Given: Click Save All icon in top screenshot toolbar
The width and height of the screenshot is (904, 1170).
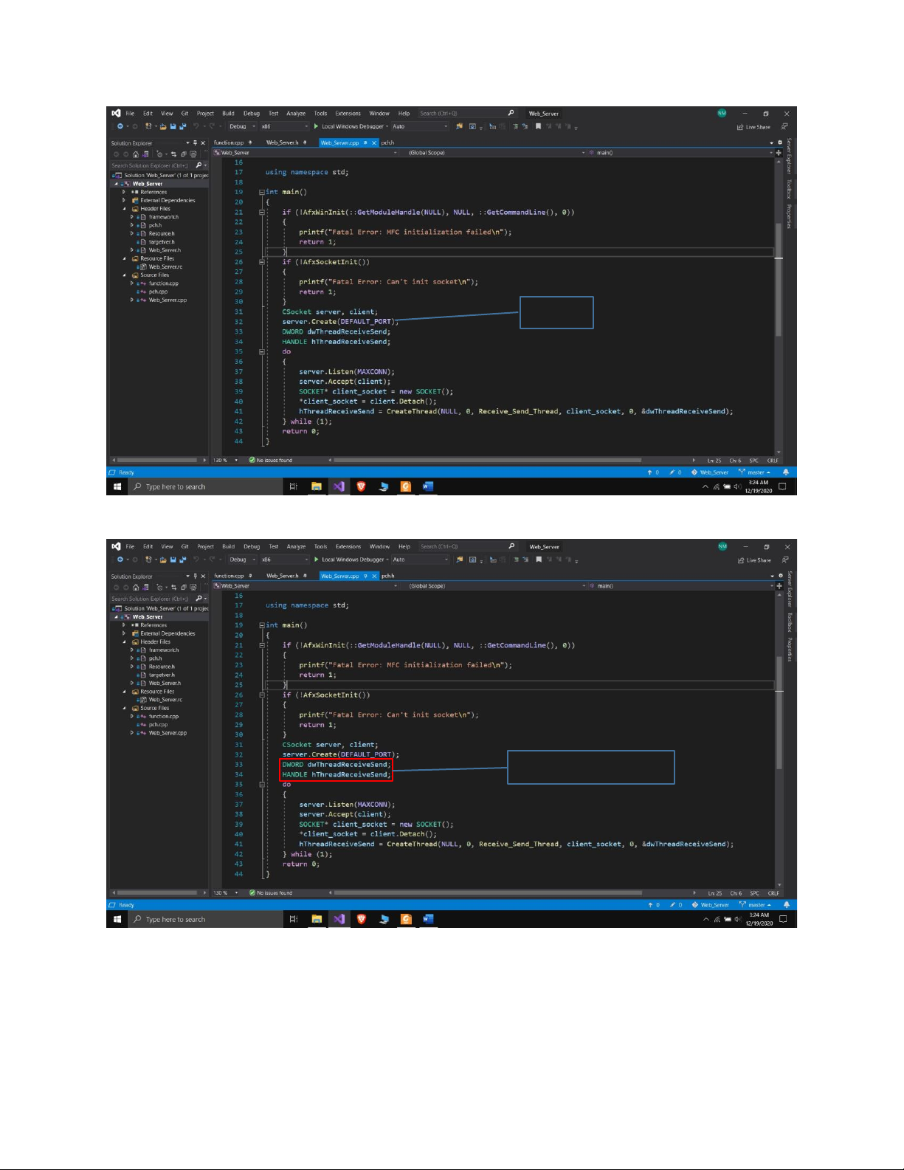Looking at the screenshot, I should [x=182, y=126].
